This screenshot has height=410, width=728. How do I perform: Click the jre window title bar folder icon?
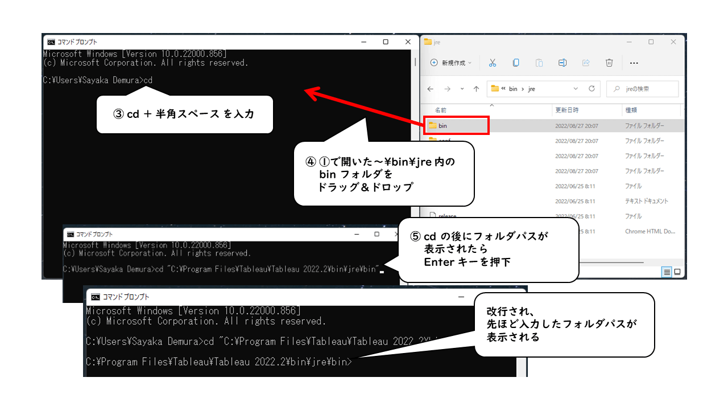pyautogui.click(x=429, y=42)
